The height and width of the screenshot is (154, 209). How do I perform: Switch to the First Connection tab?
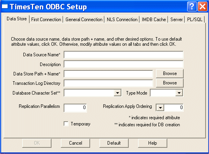click(46, 20)
